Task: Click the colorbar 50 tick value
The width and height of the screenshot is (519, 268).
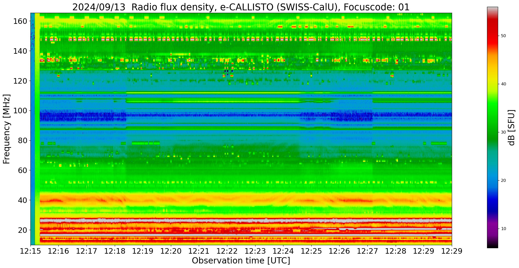Action: [x=503, y=36]
